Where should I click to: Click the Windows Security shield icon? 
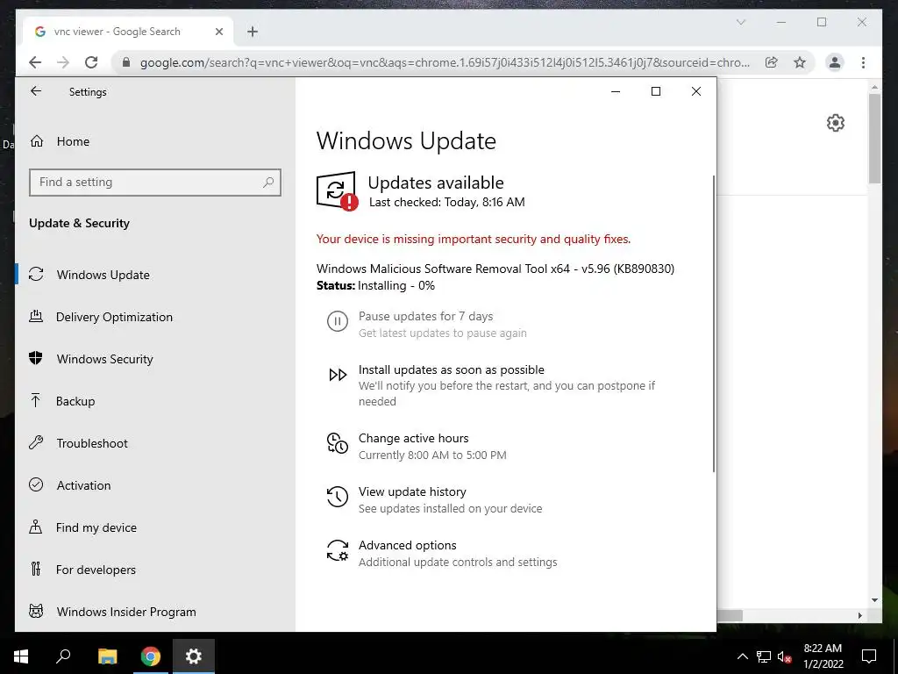point(36,358)
